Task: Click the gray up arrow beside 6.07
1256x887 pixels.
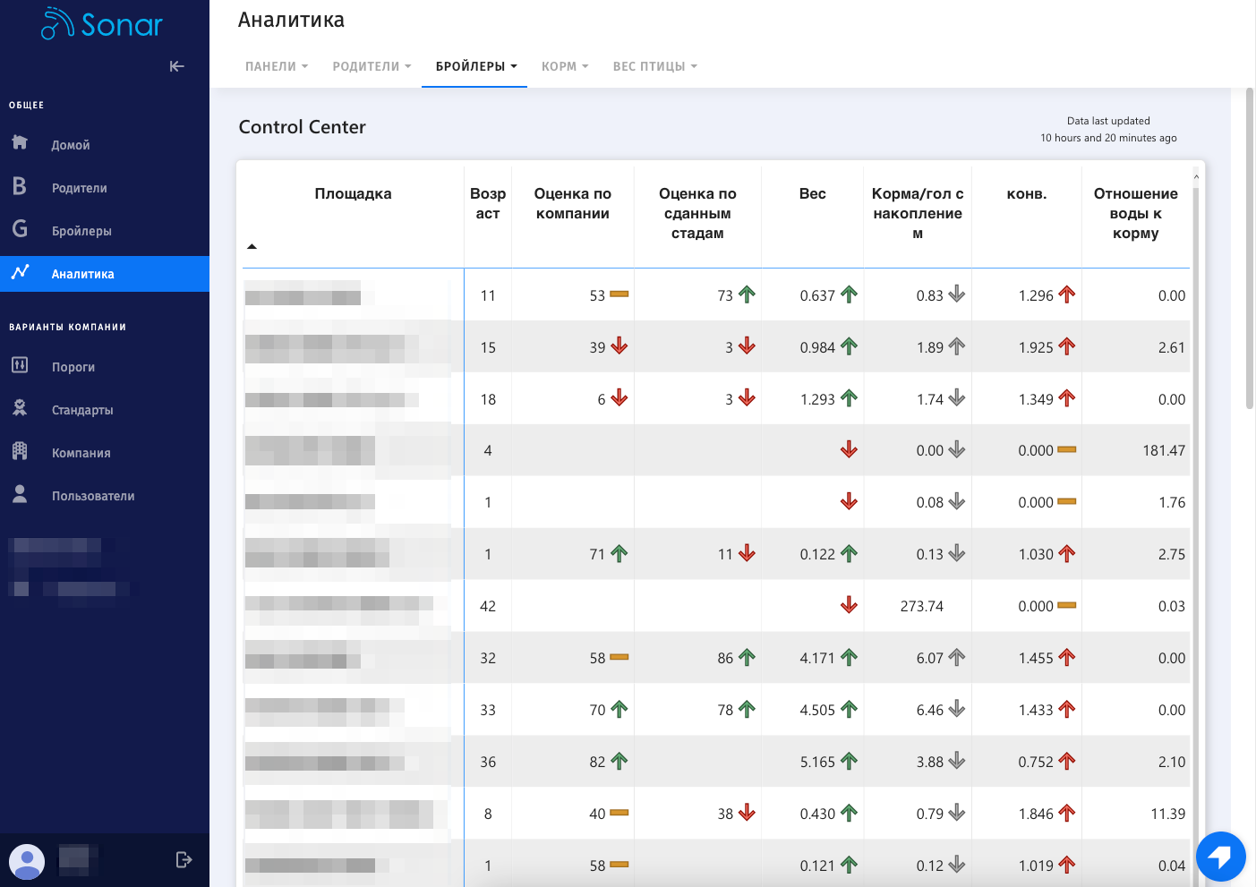Action: point(957,658)
